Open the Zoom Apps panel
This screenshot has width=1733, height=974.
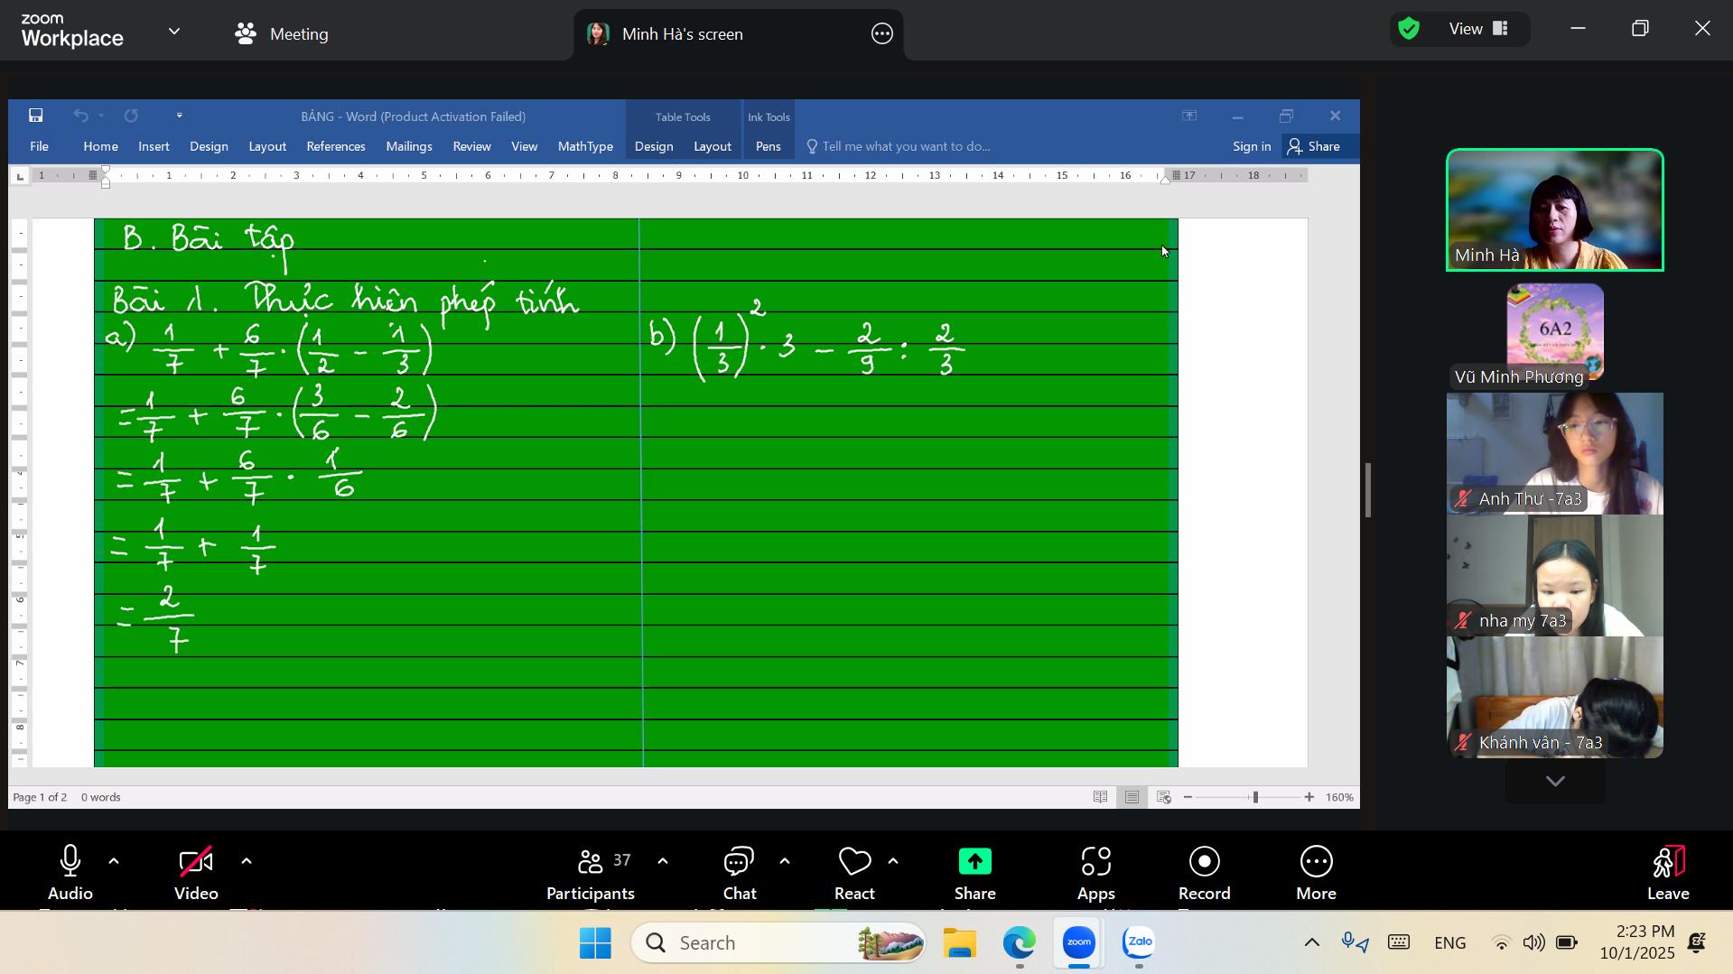tap(1095, 863)
